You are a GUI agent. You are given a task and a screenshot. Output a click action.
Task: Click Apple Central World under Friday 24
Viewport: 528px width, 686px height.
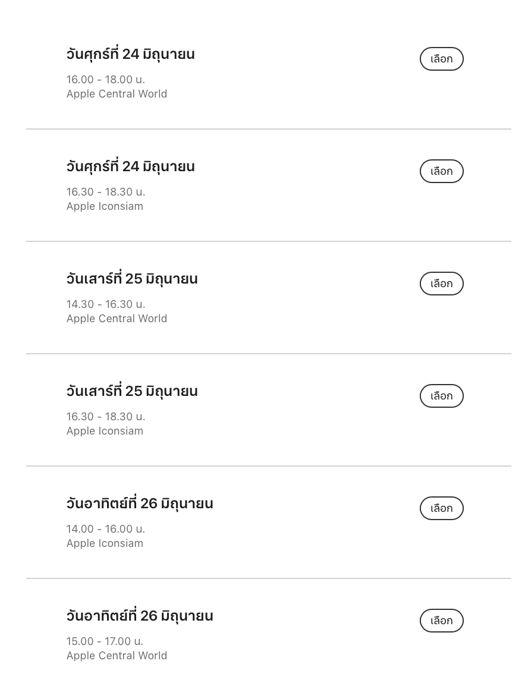(x=117, y=94)
